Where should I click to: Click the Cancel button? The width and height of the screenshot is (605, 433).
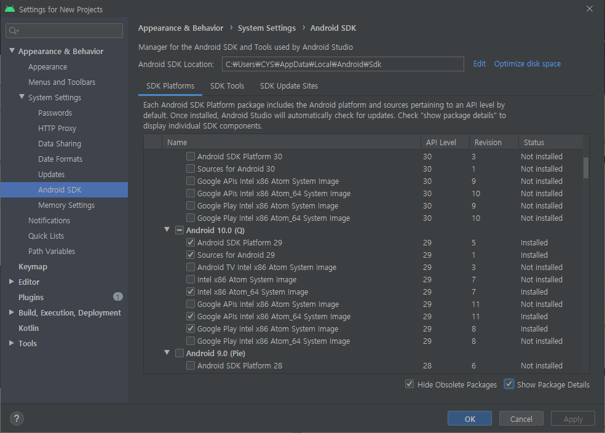pos(521,419)
